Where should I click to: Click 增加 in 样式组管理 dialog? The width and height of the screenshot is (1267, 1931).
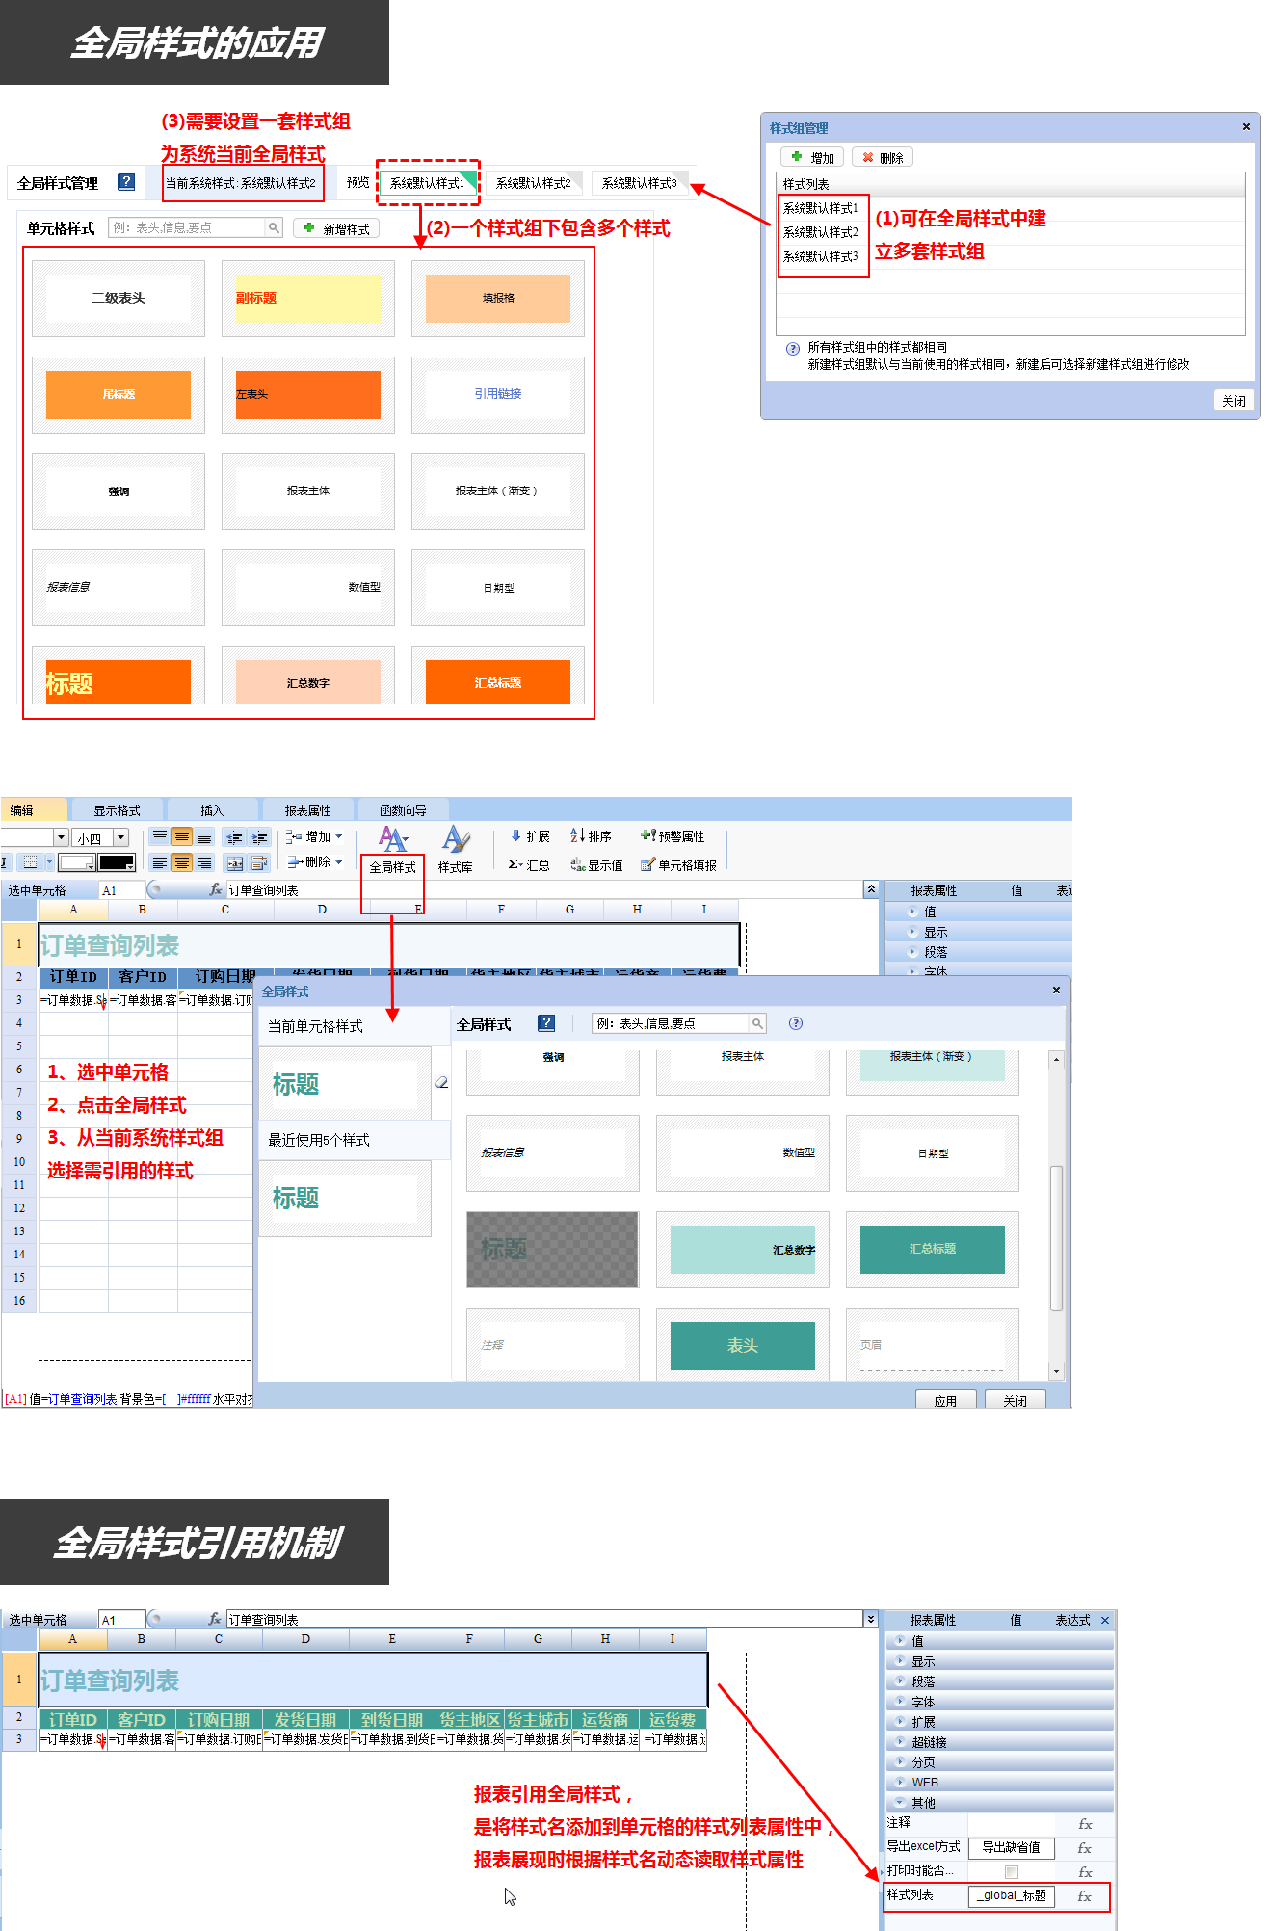(x=812, y=157)
